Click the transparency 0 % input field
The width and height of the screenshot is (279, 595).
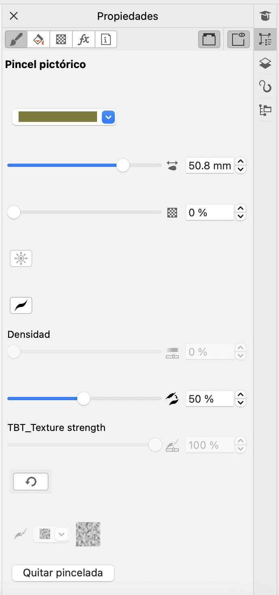[x=209, y=213]
